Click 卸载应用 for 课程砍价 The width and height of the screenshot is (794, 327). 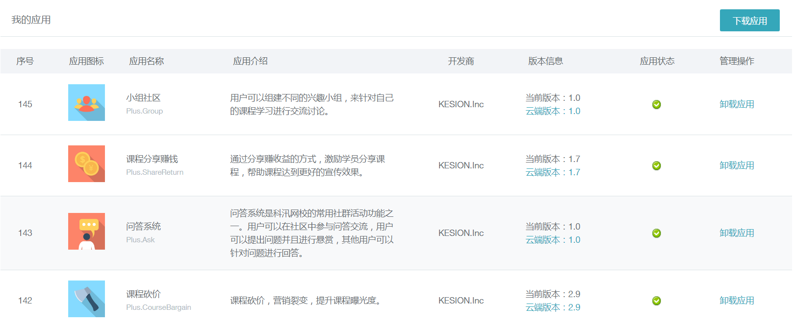pyautogui.click(x=737, y=301)
